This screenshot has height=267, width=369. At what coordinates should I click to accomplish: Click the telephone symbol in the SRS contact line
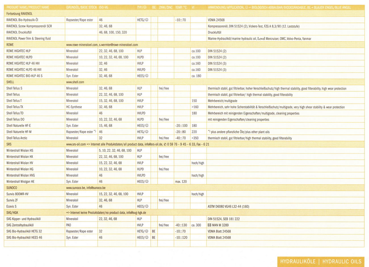[x=165, y=144]
